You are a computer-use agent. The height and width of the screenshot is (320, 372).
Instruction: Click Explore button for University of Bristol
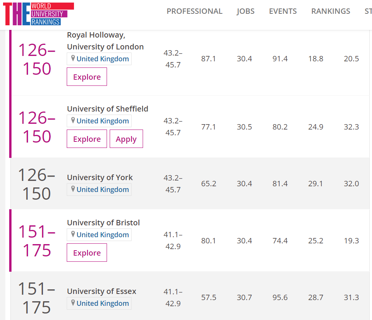tap(87, 253)
